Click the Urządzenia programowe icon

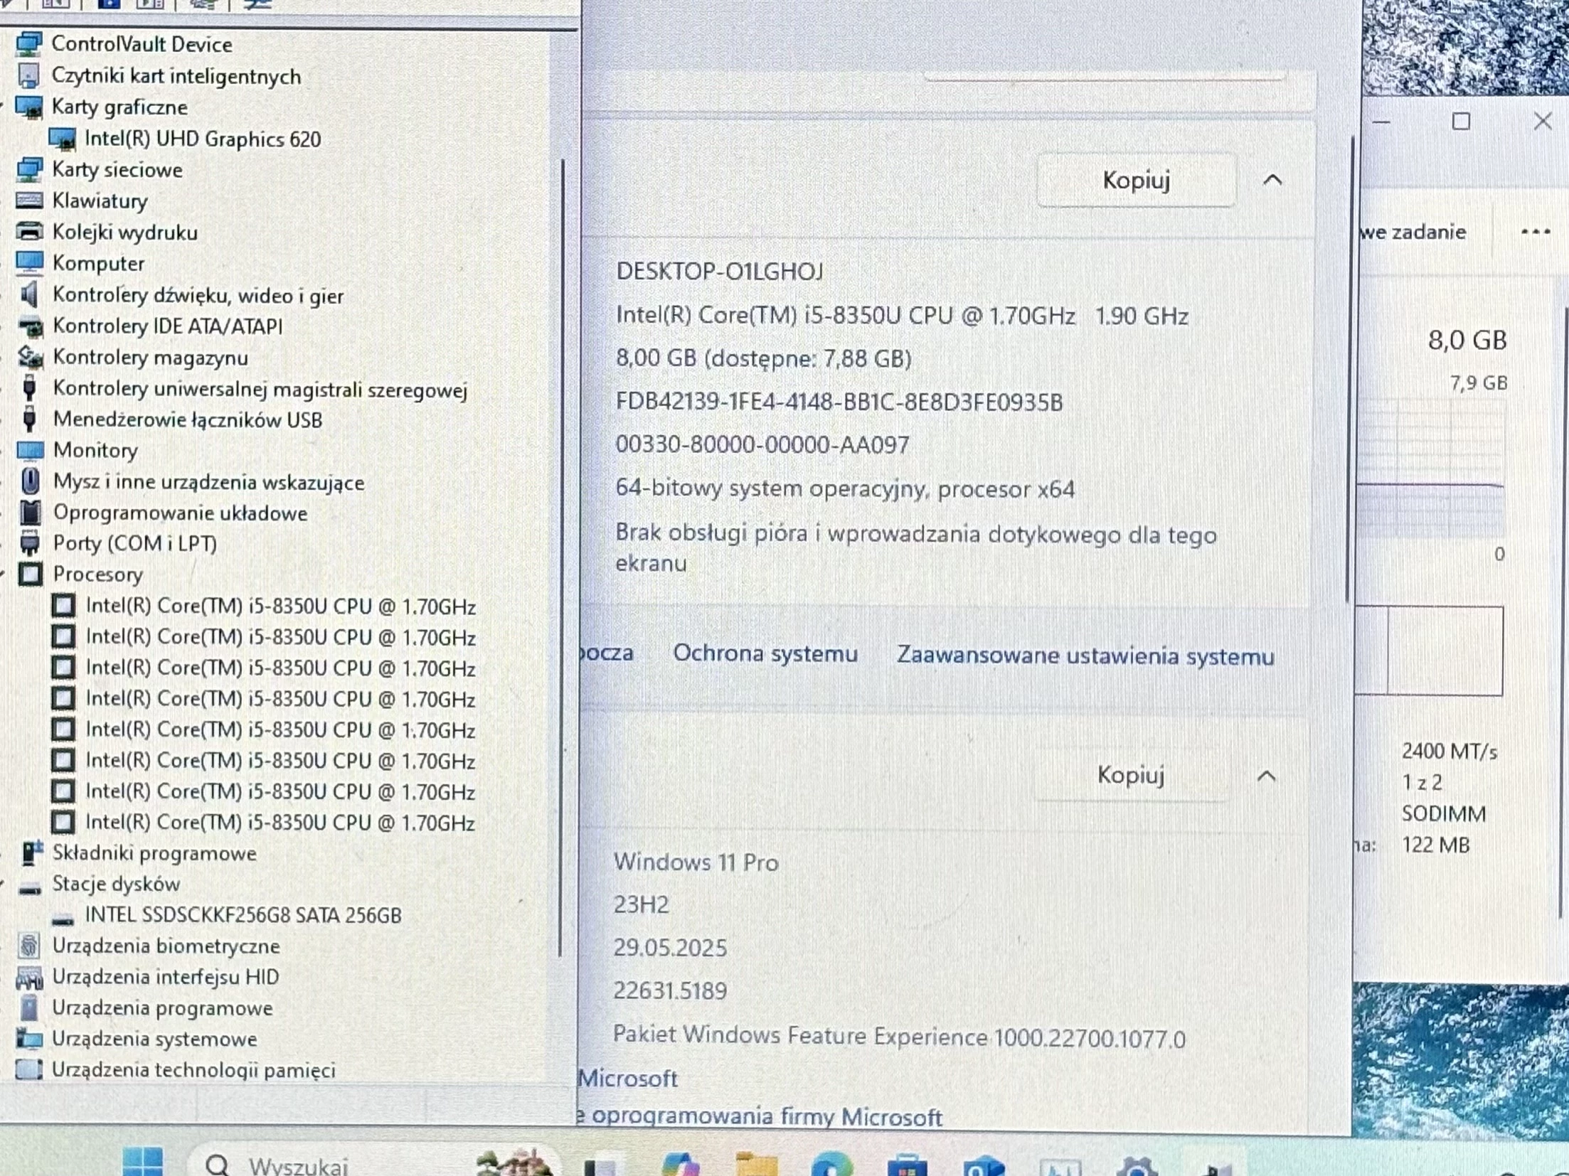[29, 1008]
